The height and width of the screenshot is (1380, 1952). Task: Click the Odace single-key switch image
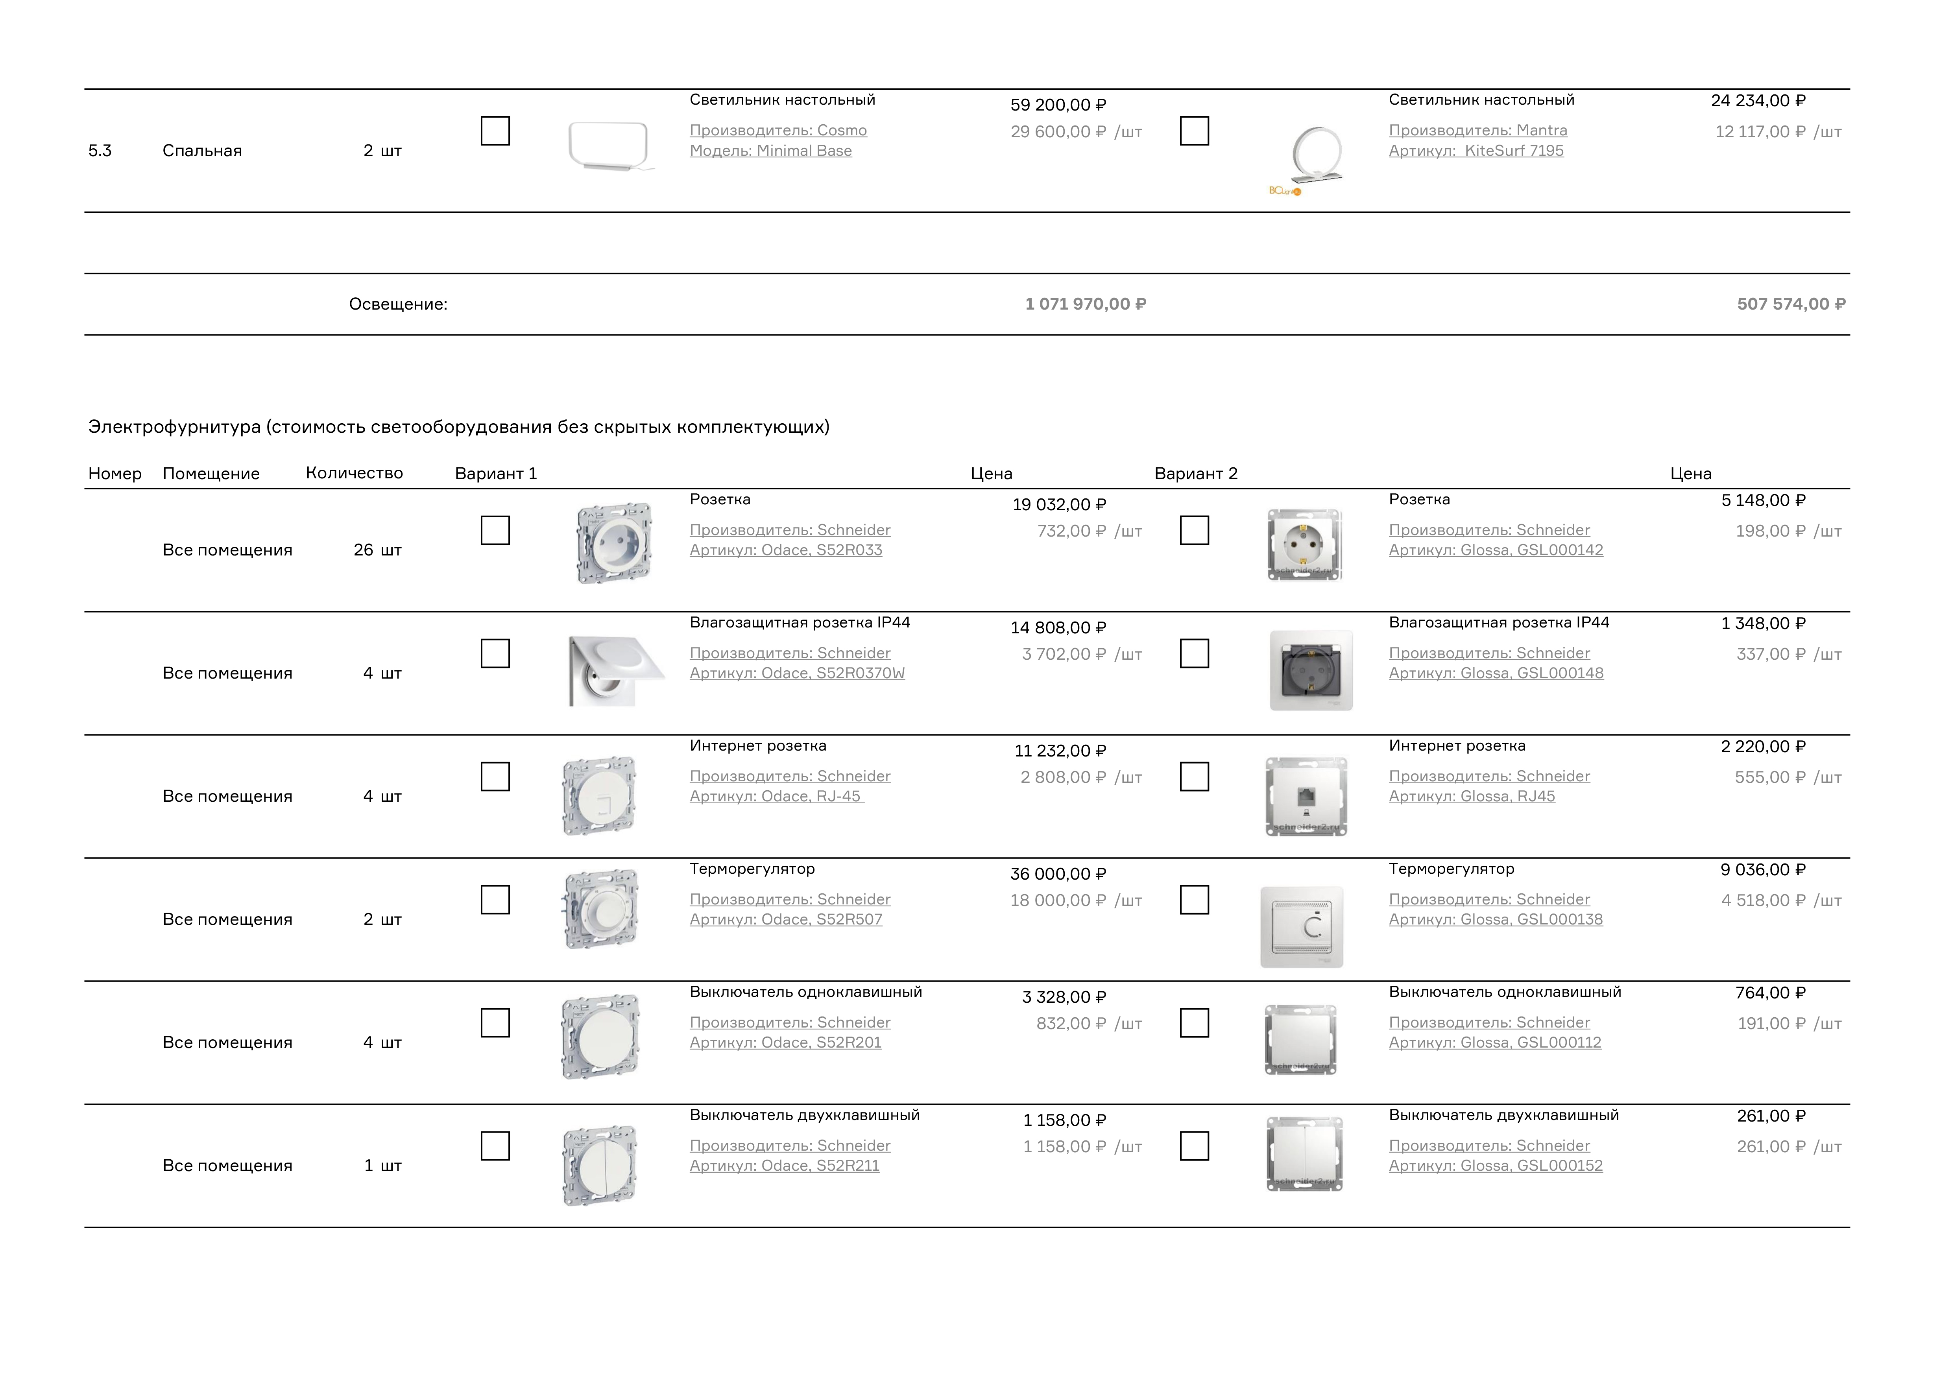tap(601, 1037)
